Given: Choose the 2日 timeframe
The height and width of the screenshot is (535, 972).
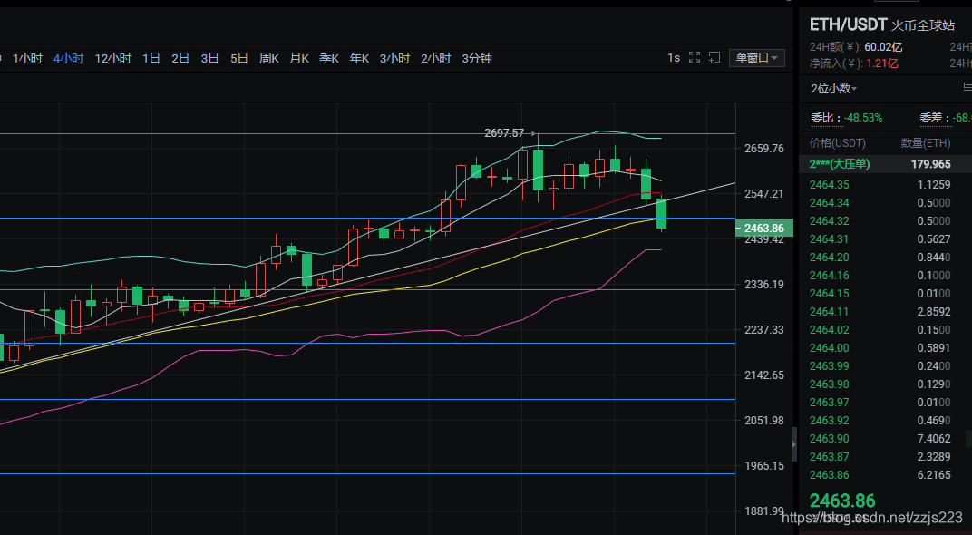Looking at the screenshot, I should (180, 58).
